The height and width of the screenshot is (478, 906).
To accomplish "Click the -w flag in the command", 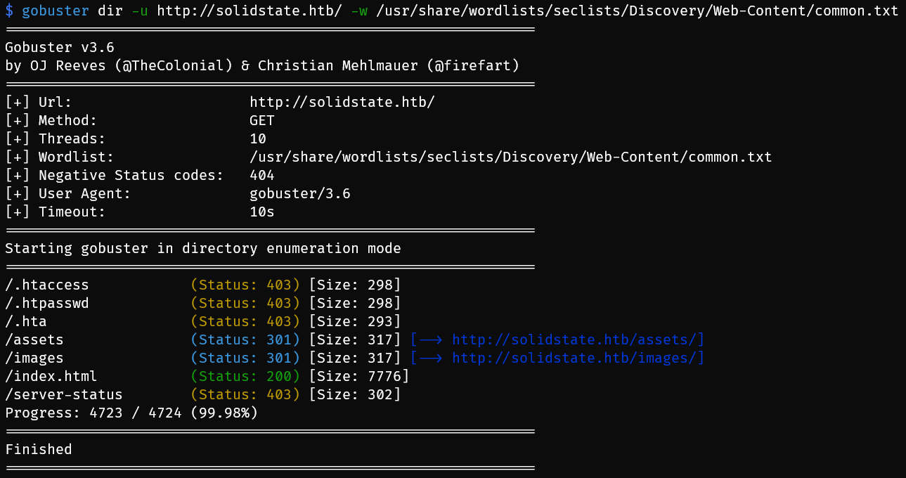I will 359,11.
